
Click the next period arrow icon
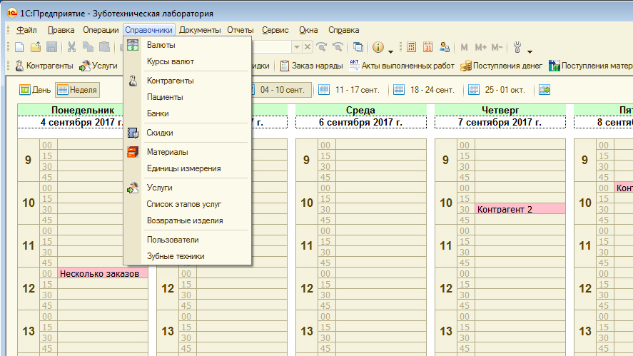545,90
